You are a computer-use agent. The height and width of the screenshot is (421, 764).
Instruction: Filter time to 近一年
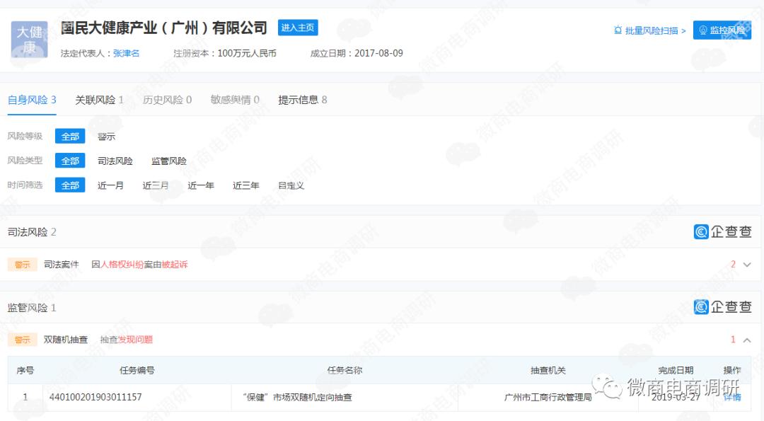(x=201, y=185)
